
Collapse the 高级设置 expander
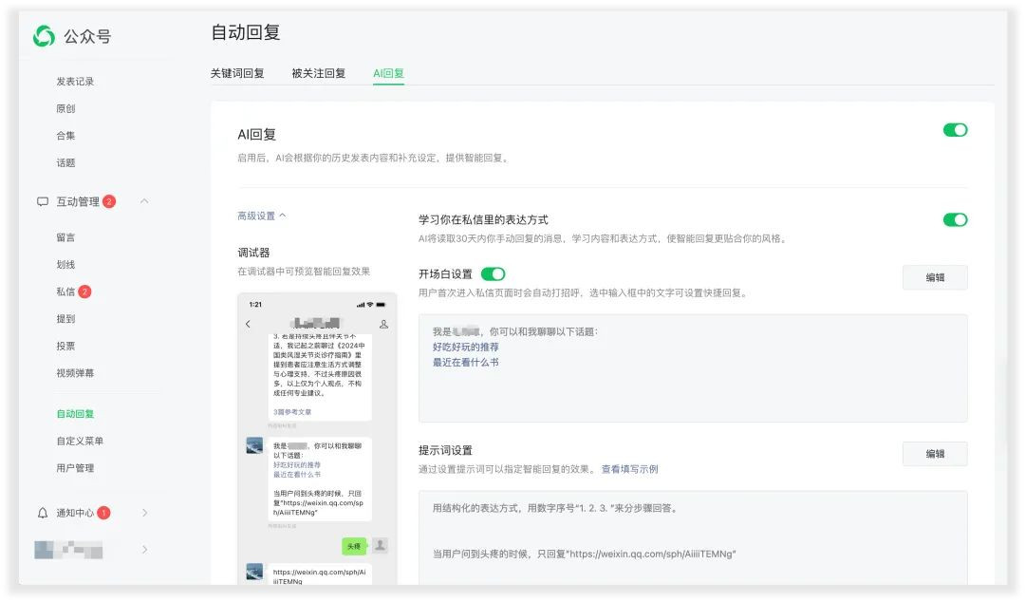[x=262, y=216]
